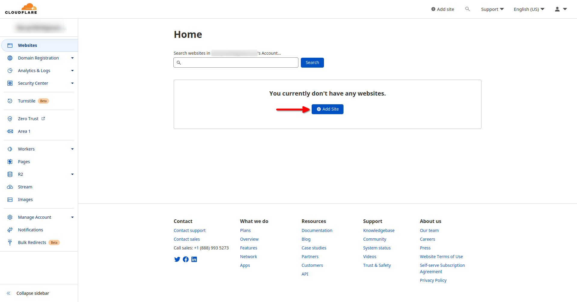The height and width of the screenshot is (302, 577).
Task: Click the Pages lightning icon
Action: coord(10,162)
